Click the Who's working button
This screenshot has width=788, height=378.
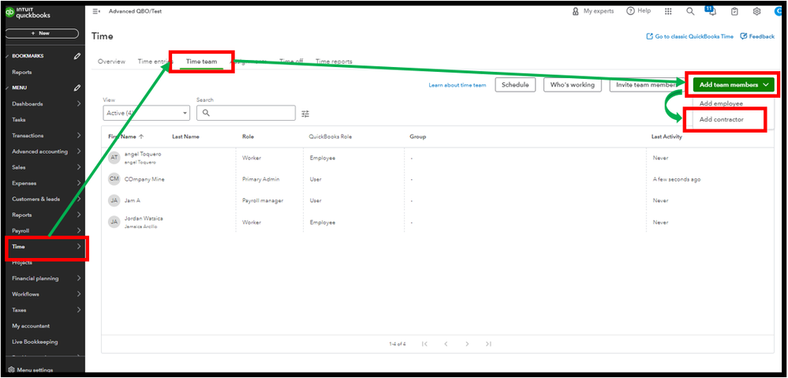(x=573, y=85)
